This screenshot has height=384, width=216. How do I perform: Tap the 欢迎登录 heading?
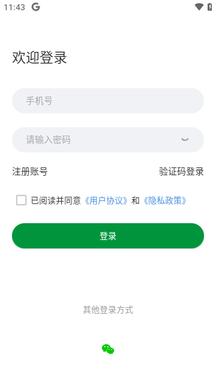40,58
